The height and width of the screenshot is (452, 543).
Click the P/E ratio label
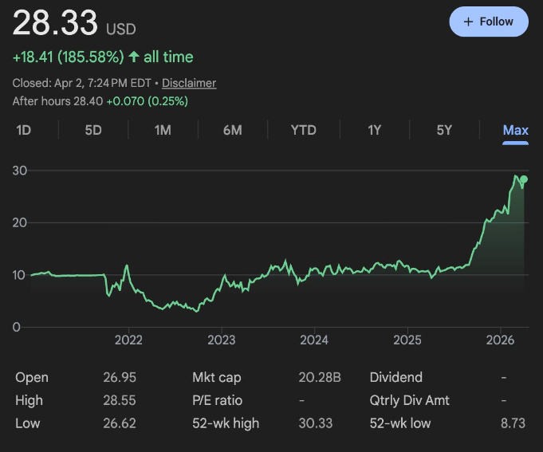pyautogui.click(x=218, y=400)
